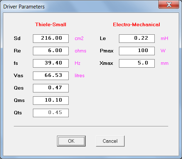Screen dimensions: 182x159
Task: Click the Qms field showing 10.10
Action: [51, 101]
